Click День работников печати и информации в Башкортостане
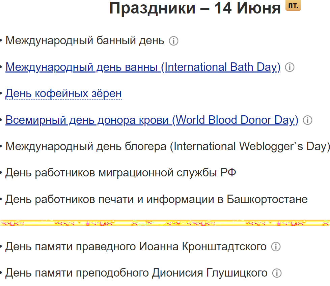The image size is (330, 286). coord(156,199)
